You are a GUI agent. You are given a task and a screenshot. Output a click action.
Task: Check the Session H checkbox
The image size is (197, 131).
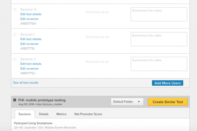point(15,10)
